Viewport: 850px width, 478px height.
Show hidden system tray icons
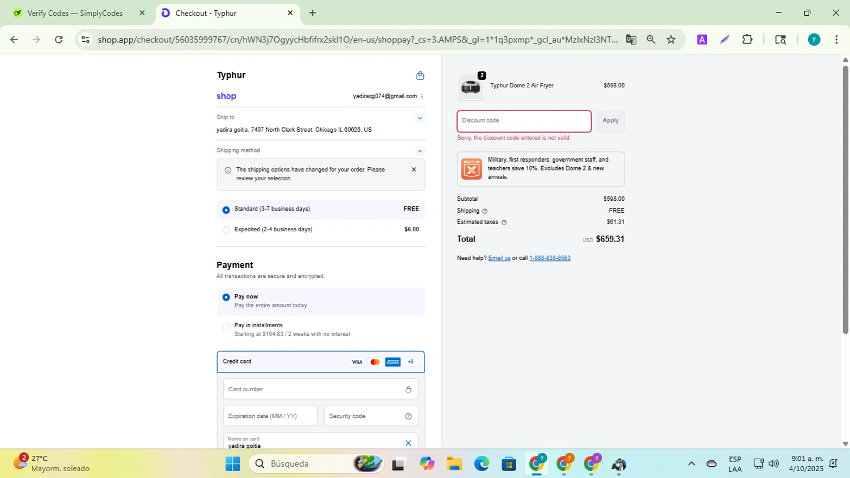click(691, 464)
